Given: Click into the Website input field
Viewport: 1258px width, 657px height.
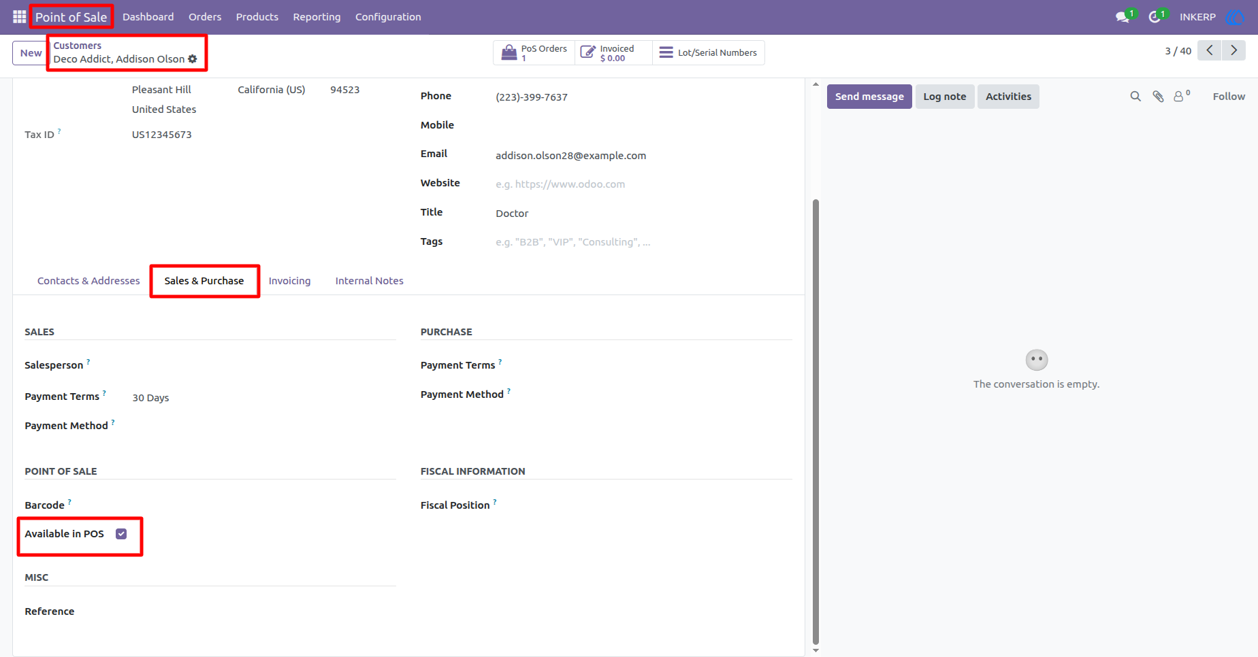Looking at the screenshot, I should click(644, 184).
